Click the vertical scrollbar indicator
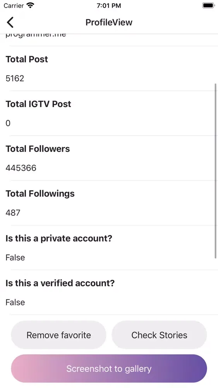This screenshot has height=388, width=218. (216, 171)
